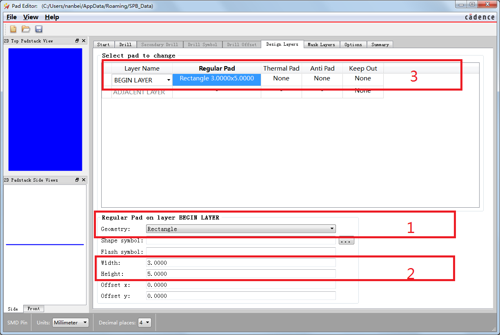
Task: Click into the Width input field
Action: click(241, 262)
